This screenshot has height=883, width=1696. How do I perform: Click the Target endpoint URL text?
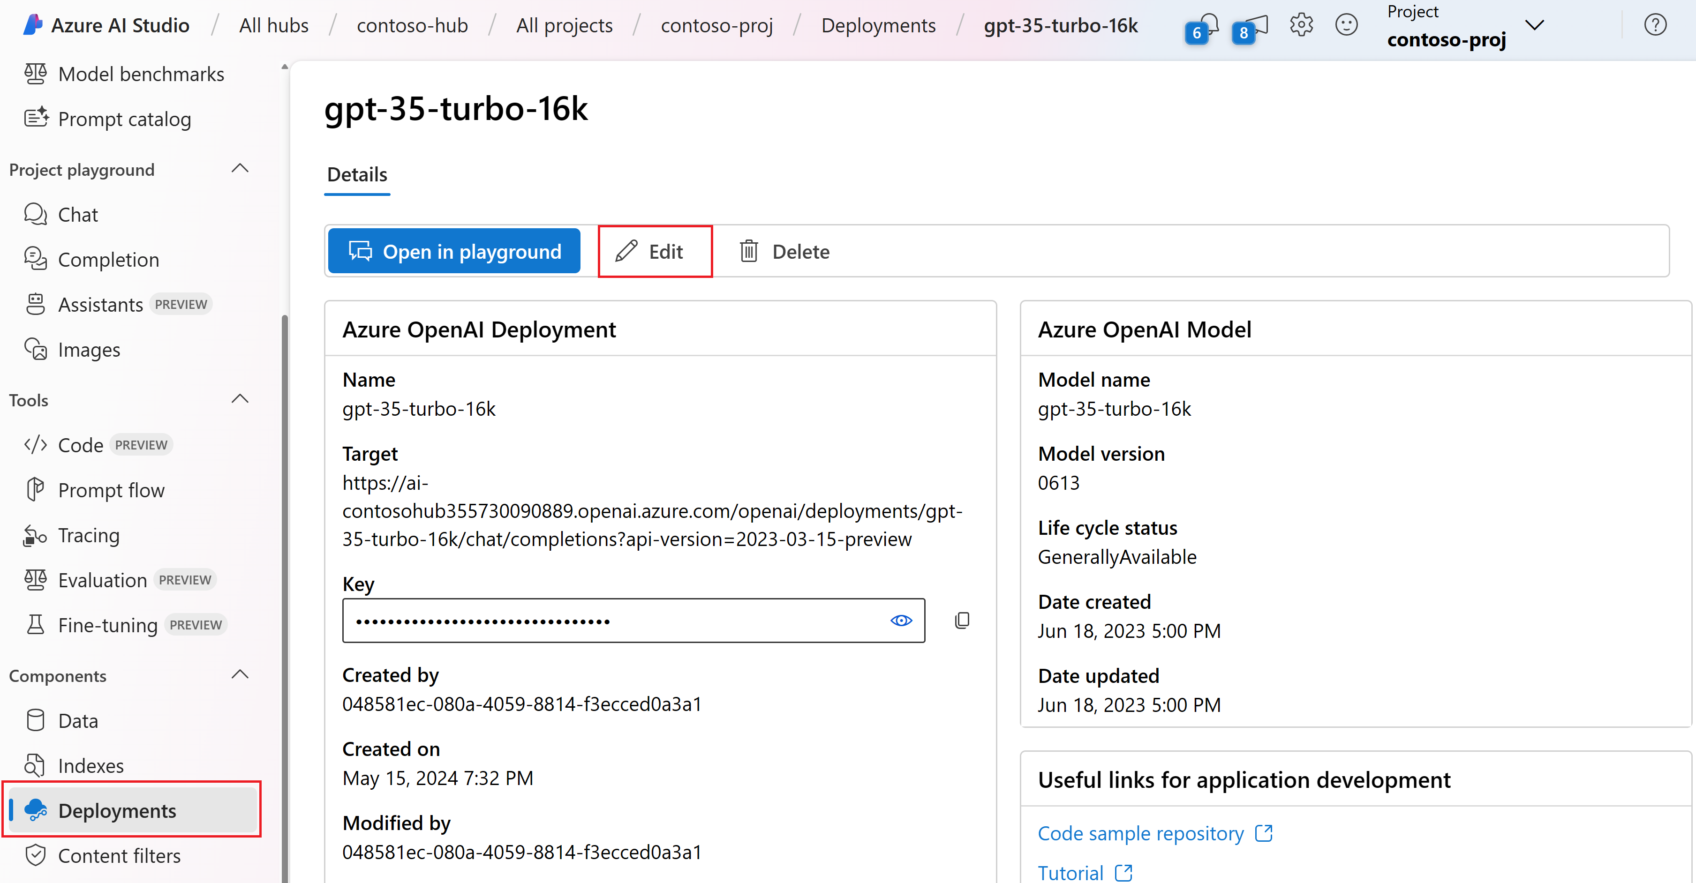[x=652, y=510]
